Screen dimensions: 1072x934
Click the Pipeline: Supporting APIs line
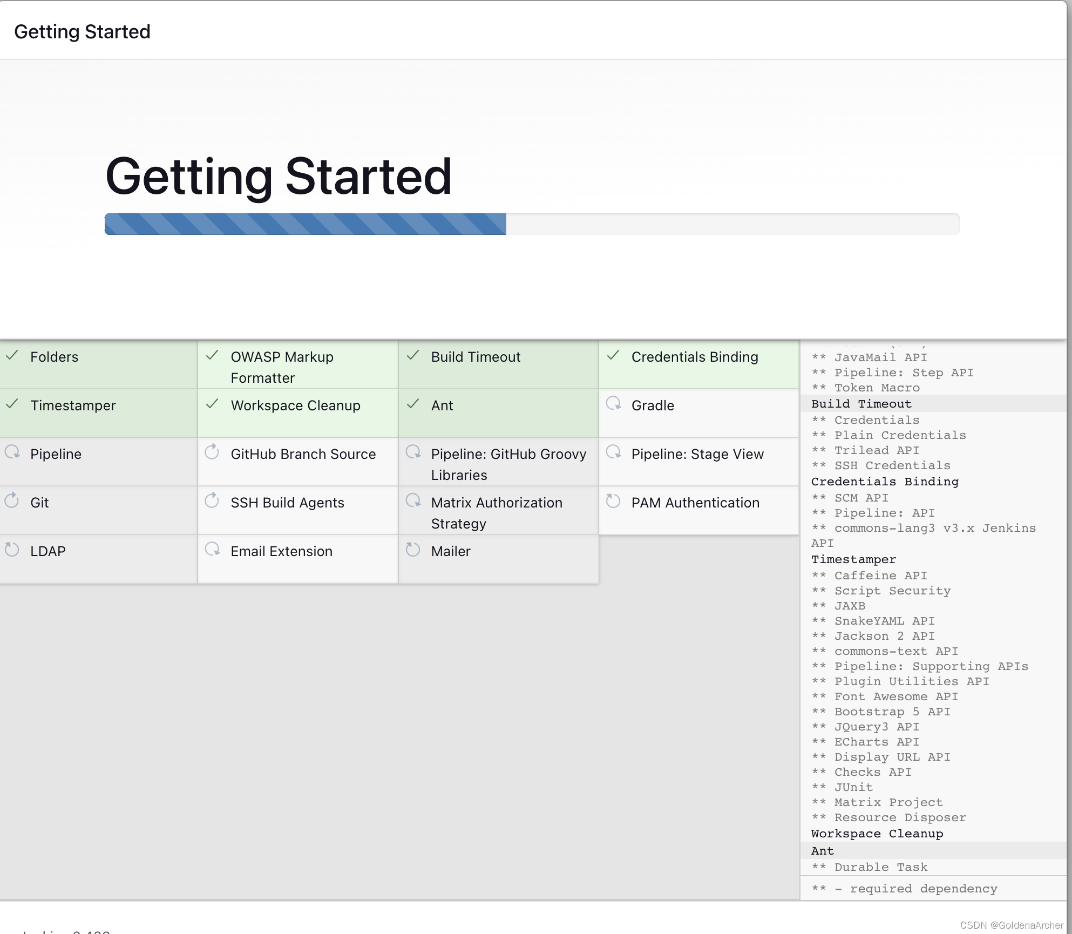click(x=919, y=666)
